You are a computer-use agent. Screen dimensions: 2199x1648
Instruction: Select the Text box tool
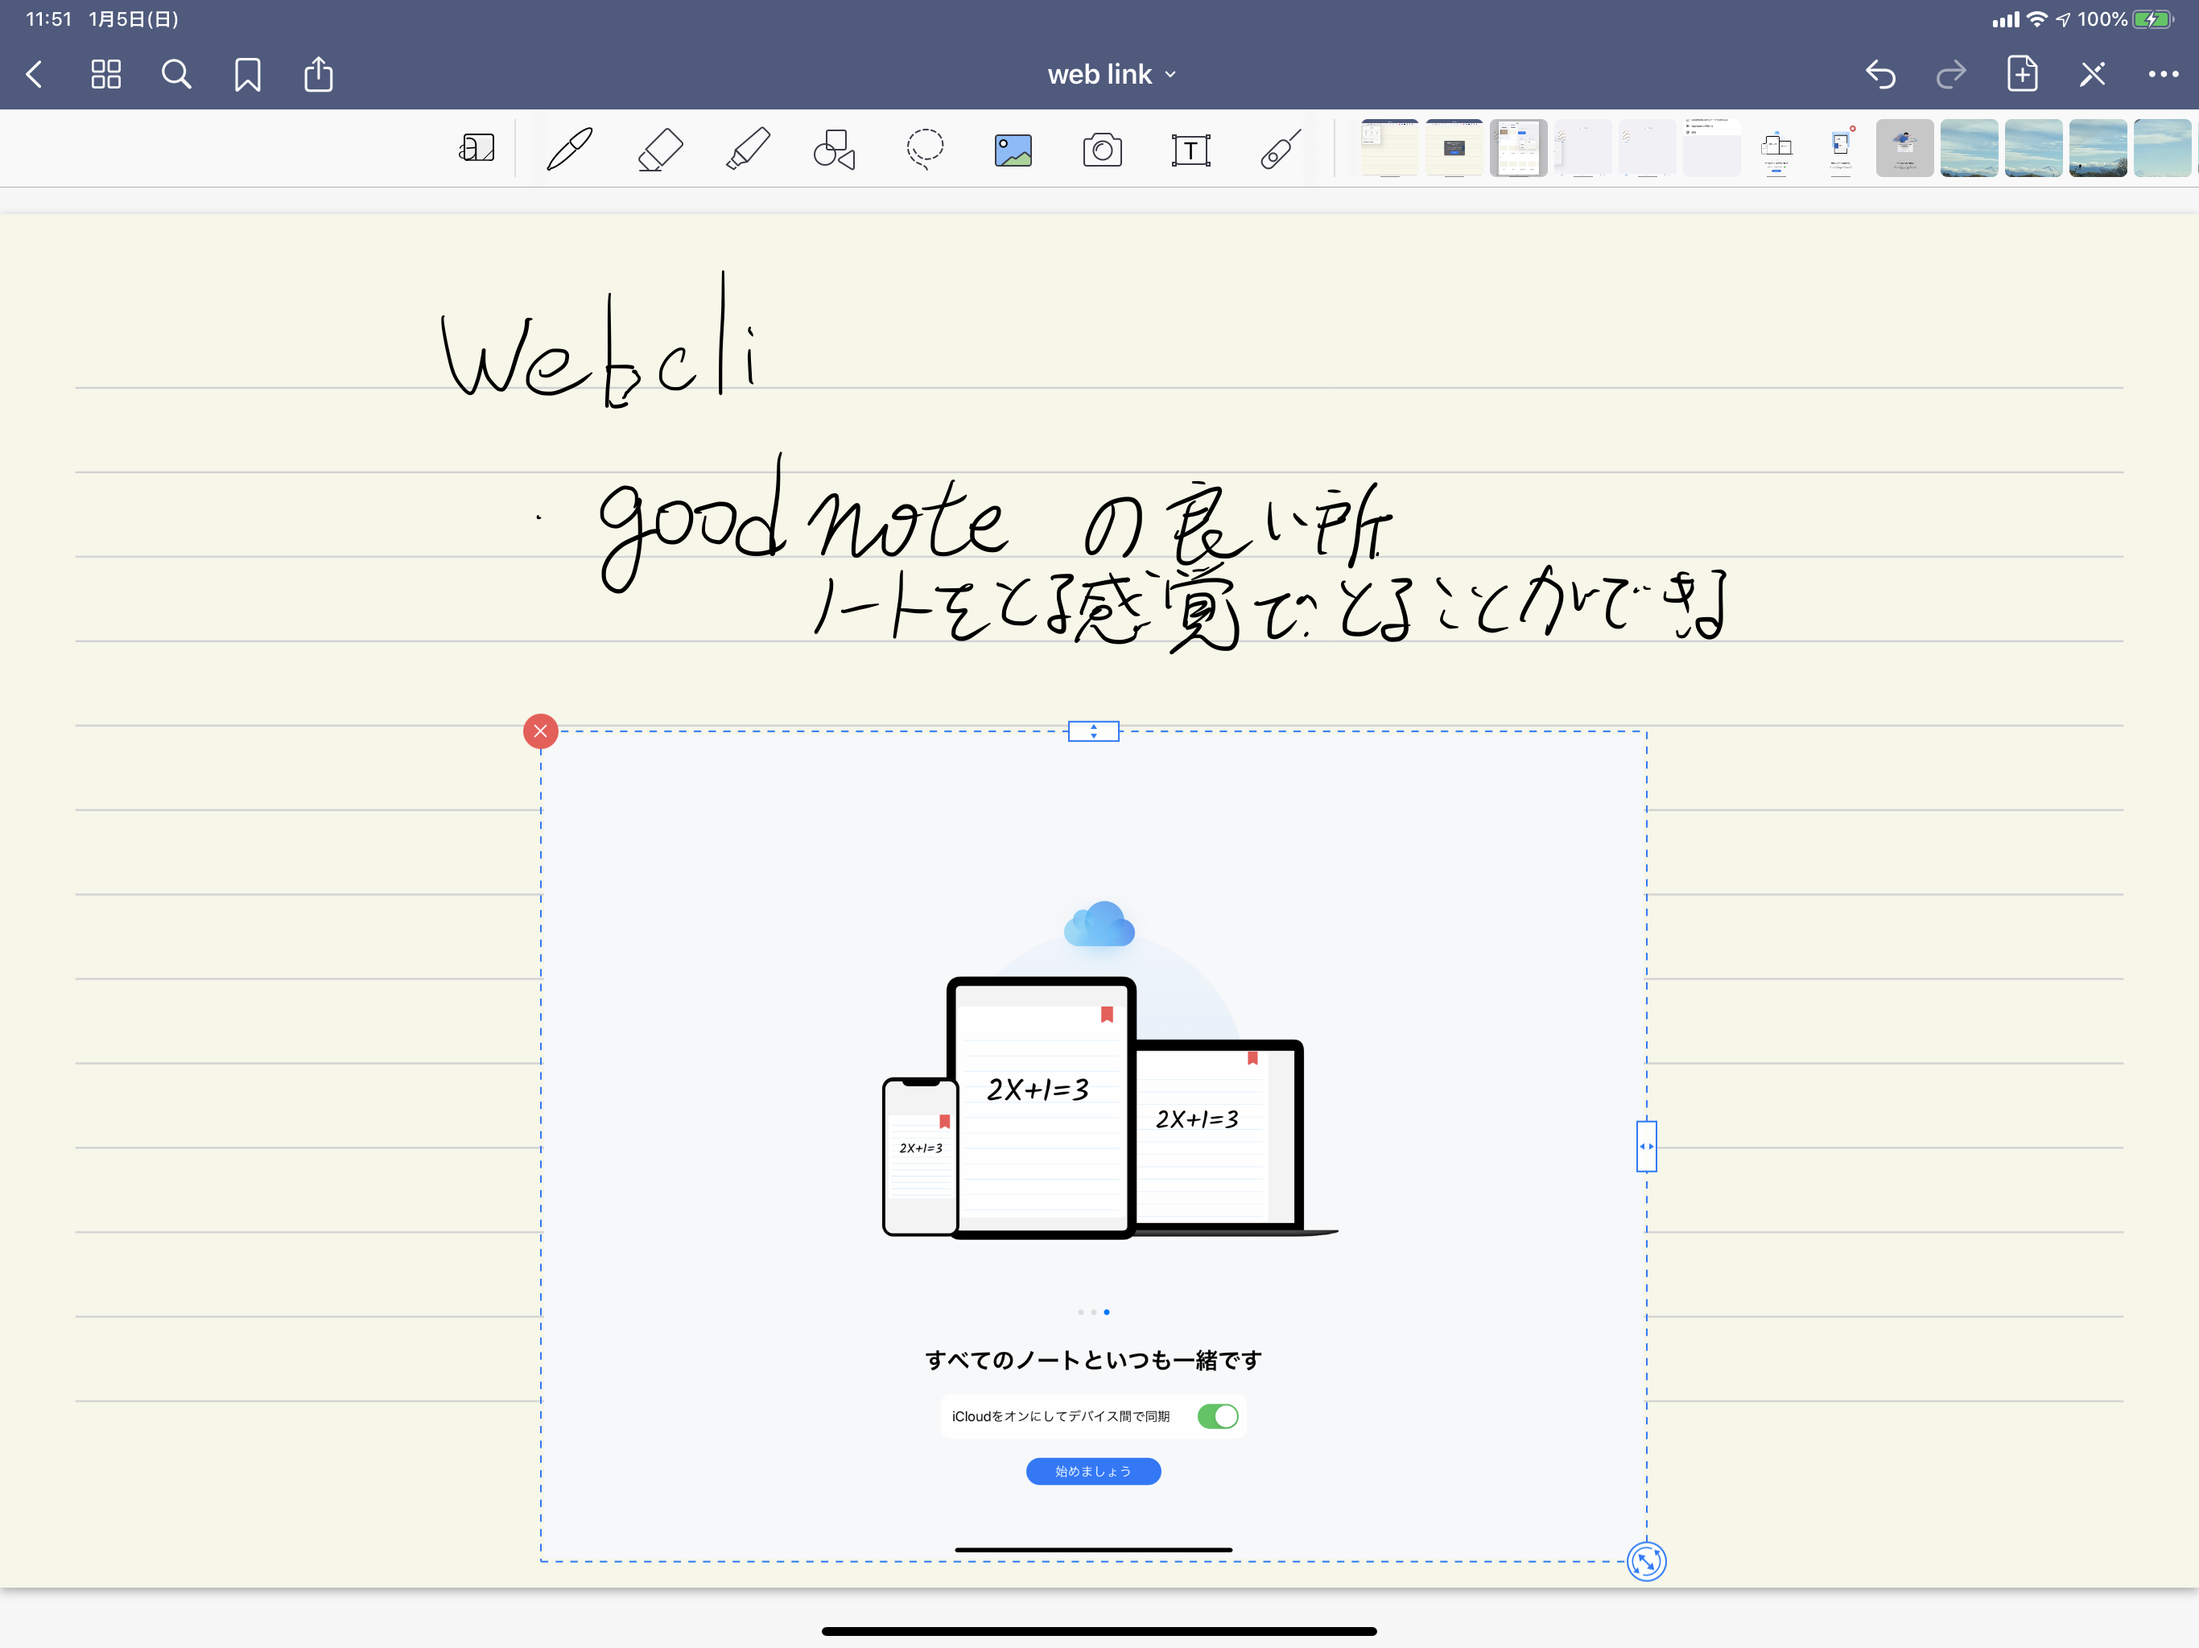point(1190,150)
